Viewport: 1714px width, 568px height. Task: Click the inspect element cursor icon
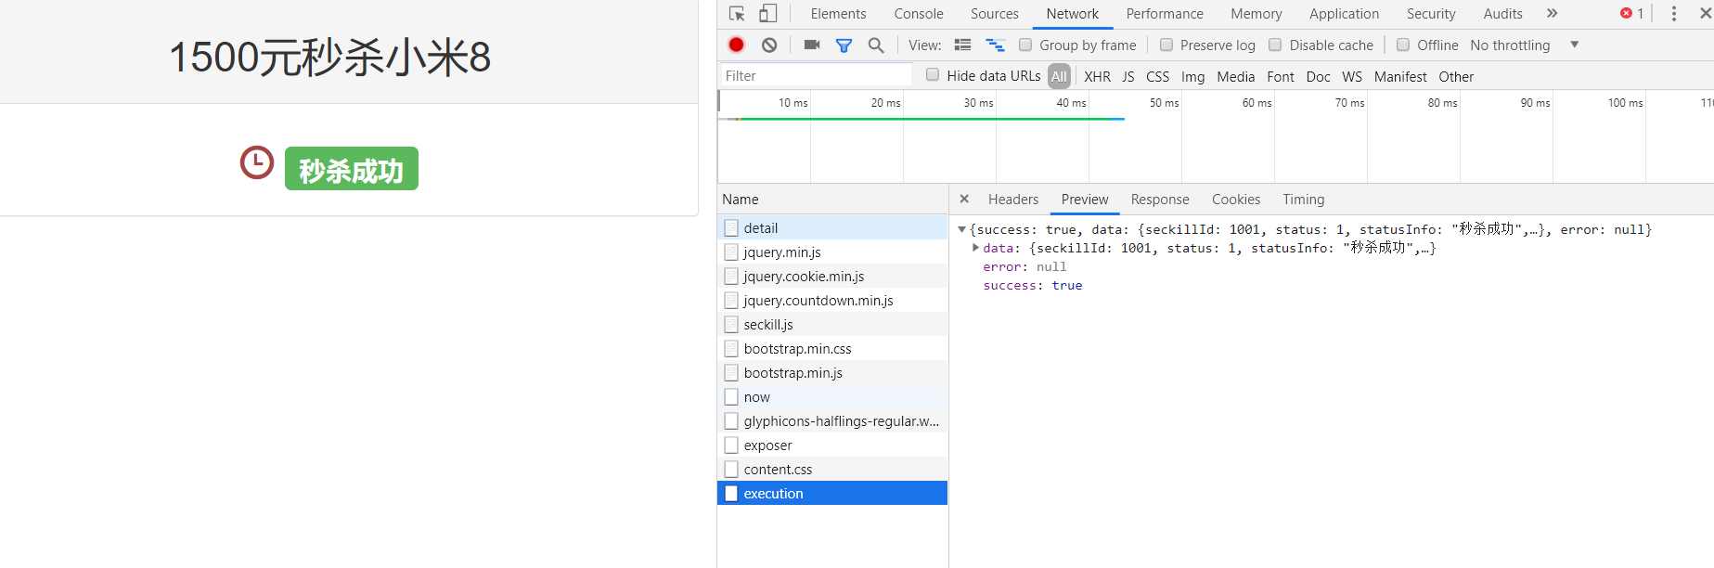(737, 14)
